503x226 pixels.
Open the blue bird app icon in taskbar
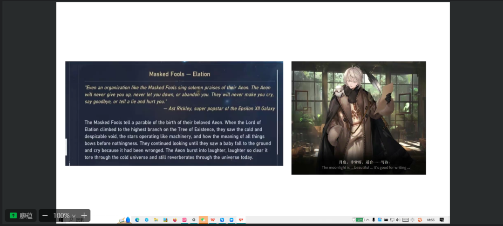[222, 220]
